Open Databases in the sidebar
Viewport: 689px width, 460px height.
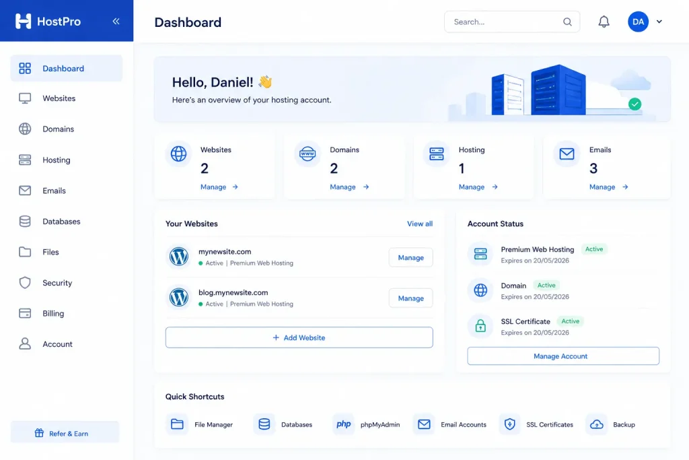coord(67,221)
